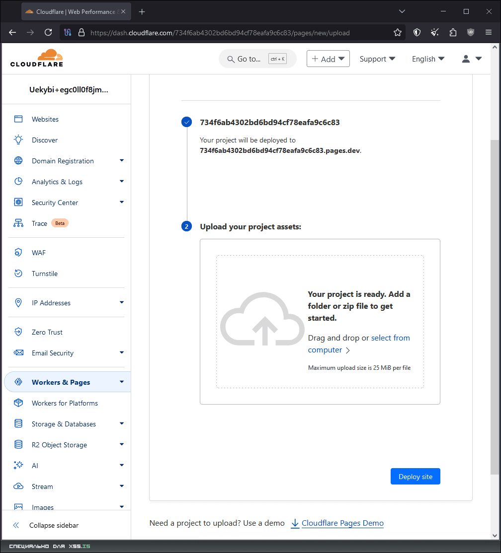Click the Zero Trust icon

click(18, 332)
